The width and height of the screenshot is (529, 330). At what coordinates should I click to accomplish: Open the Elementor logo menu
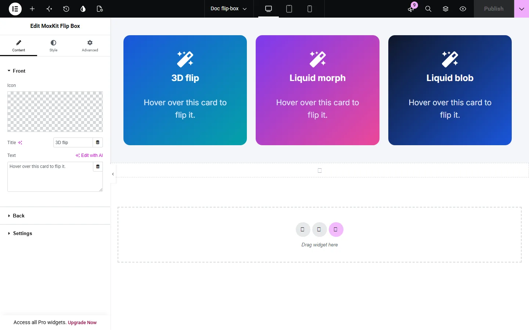15,9
